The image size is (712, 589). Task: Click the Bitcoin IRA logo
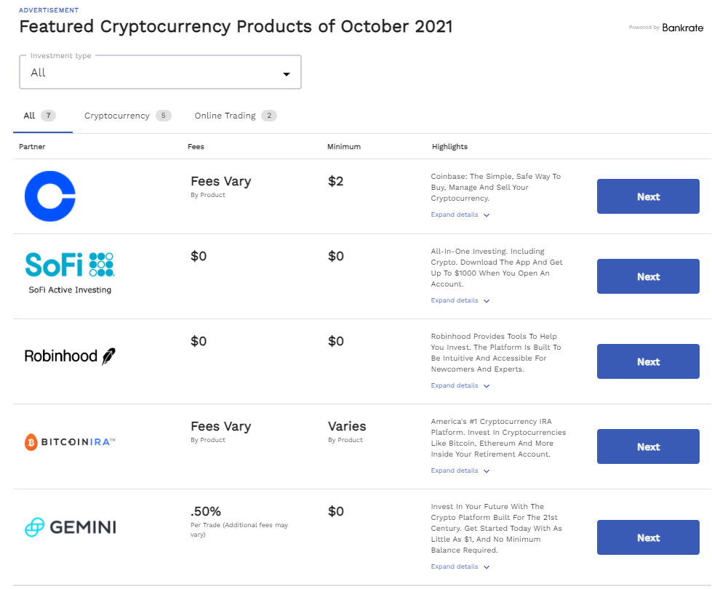70,441
